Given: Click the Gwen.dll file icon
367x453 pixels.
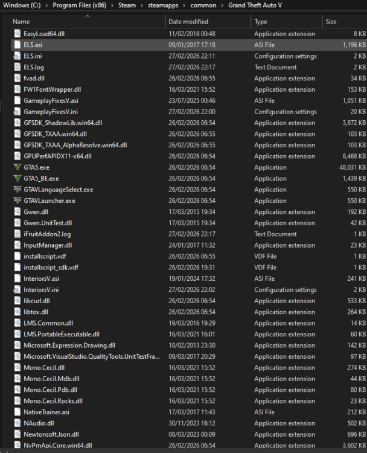Looking at the screenshot, I should (x=18, y=212).
